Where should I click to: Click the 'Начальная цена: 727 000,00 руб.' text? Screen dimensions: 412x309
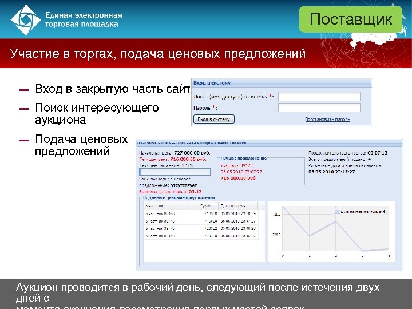175,153
